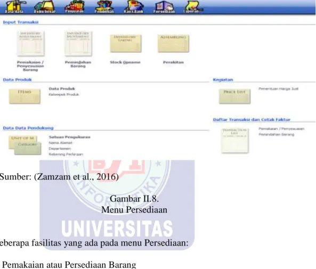This screenshot has width=316, height=269.
Task: Open the Laporan menu icon
Action: pyautogui.click(x=192, y=7)
